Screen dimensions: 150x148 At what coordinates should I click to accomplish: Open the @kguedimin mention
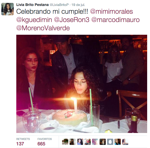point(34,20)
